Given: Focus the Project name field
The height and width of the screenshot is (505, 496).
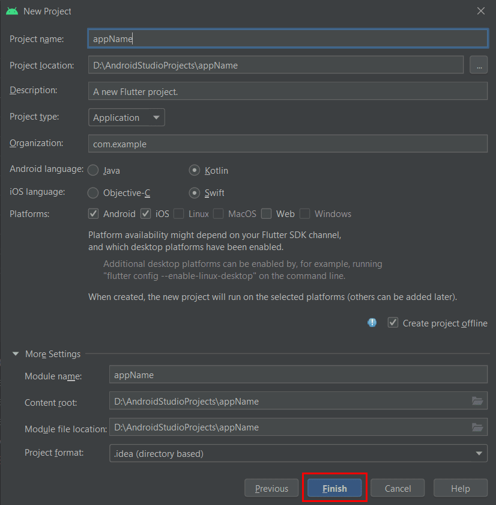Looking at the screenshot, I should point(288,38).
